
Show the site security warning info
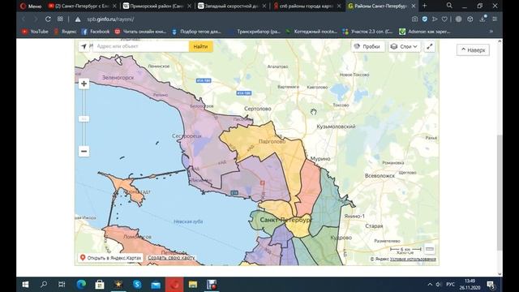78,19
